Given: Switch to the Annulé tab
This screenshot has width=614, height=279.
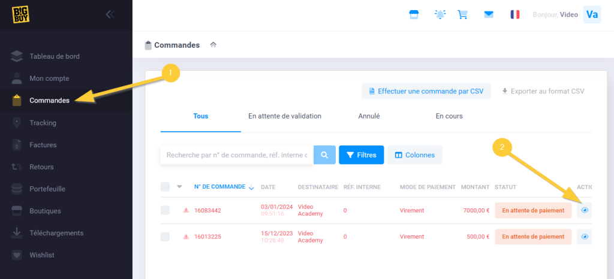Looking at the screenshot, I should [369, 116].
